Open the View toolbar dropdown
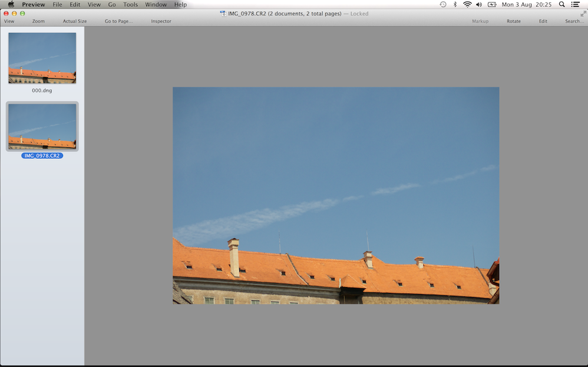The width and height of the screenshot is (588, 367). 9,21
